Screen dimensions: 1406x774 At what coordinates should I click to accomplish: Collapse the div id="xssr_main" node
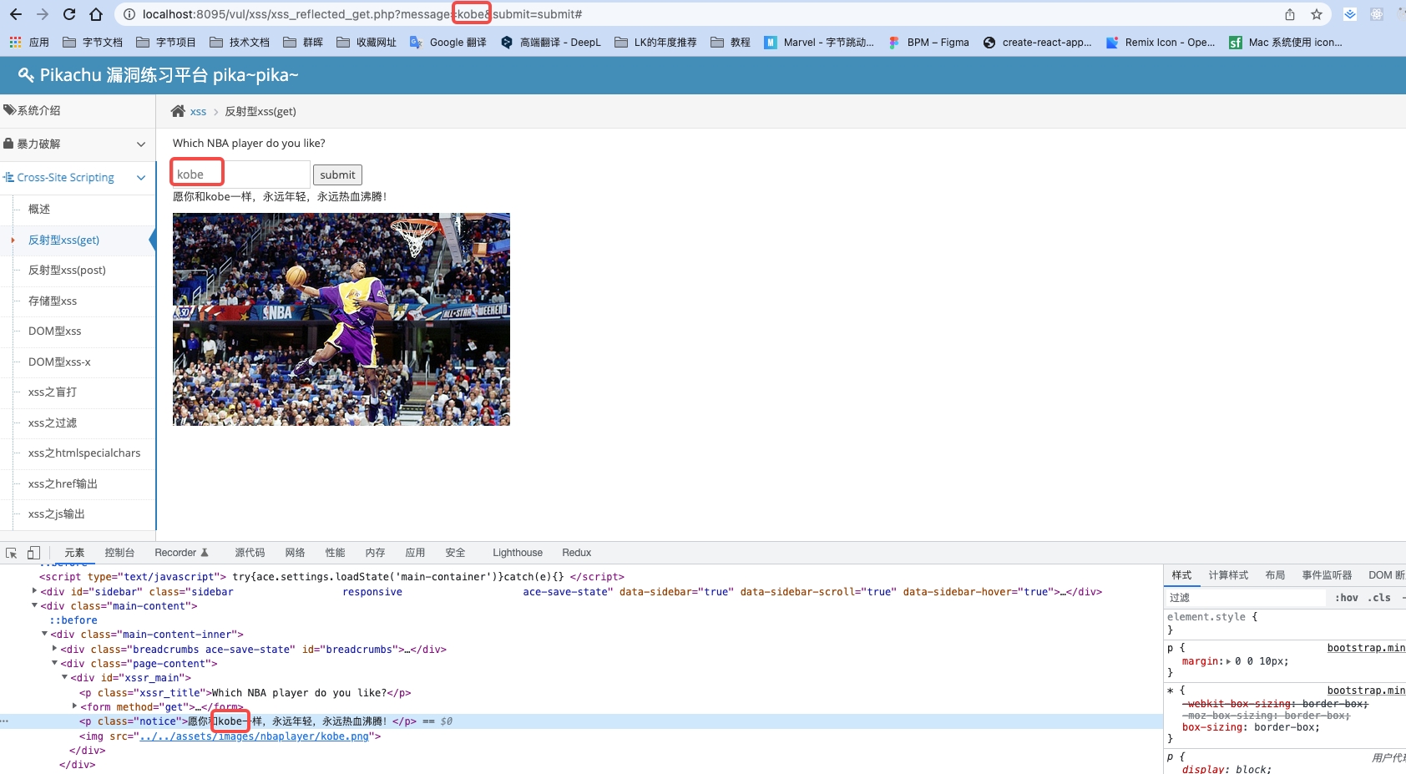pyautogui.click(x=64, y=677)
